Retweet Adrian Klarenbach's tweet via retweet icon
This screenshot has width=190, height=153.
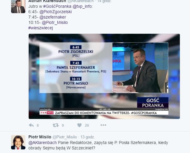(56, 125)
